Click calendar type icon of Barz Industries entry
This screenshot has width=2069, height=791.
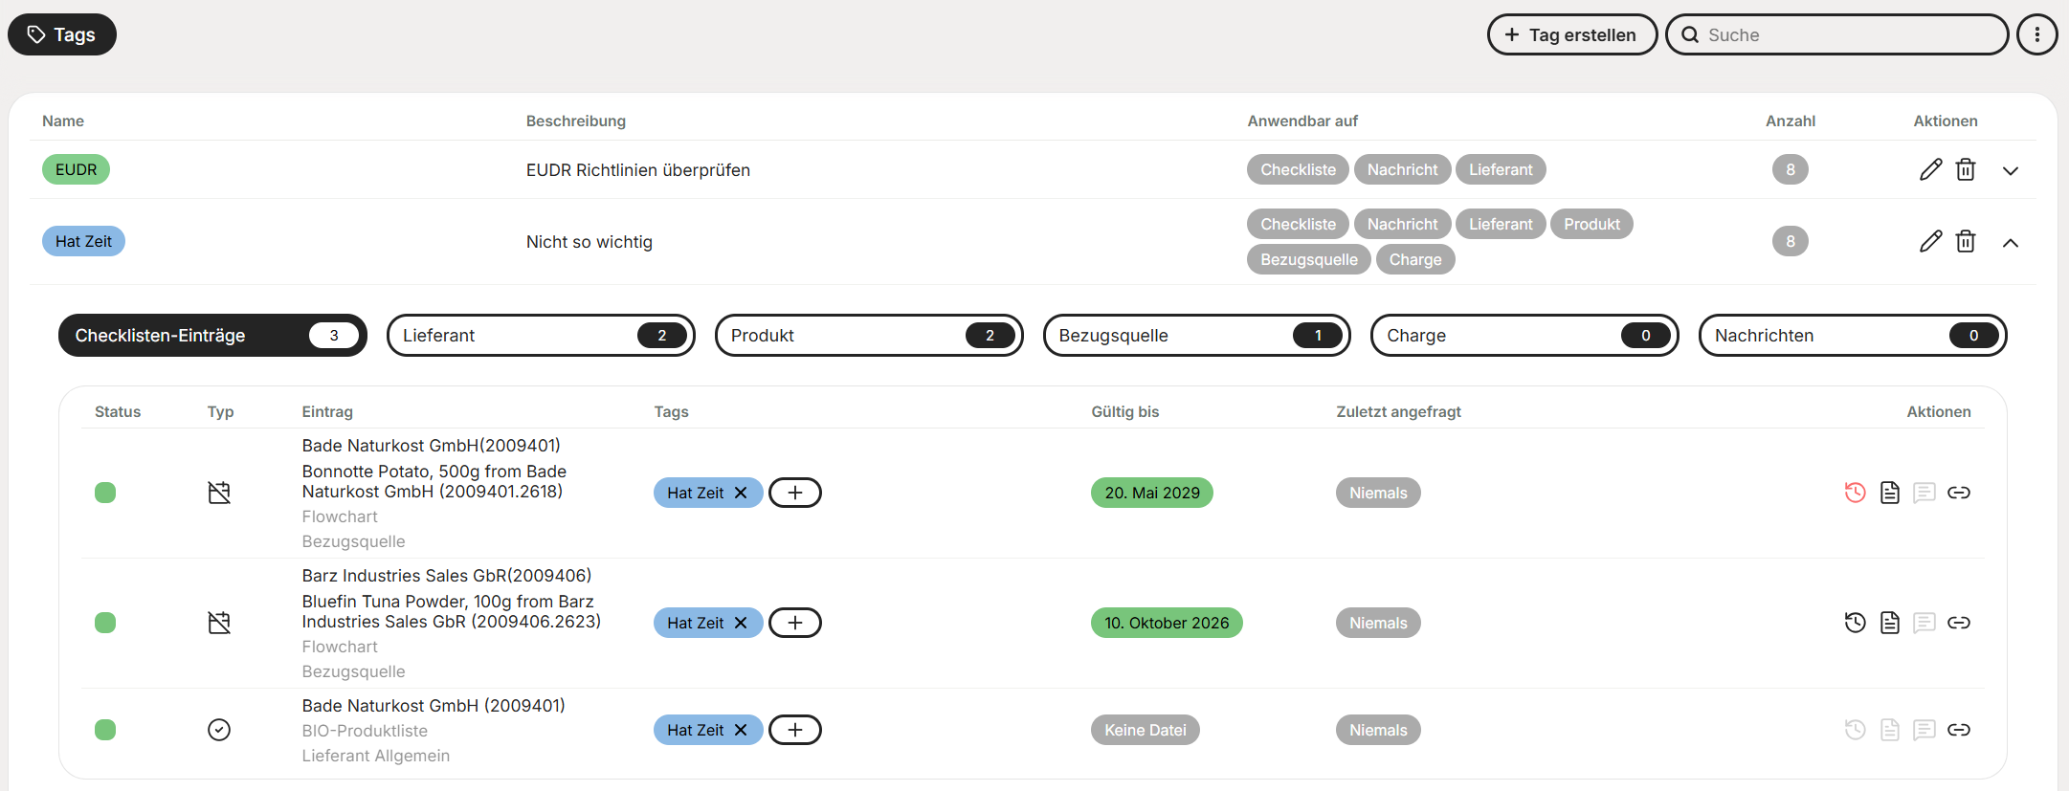219,623
